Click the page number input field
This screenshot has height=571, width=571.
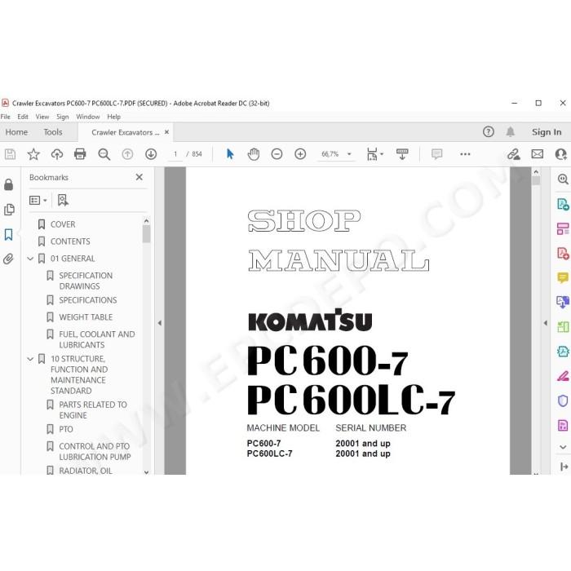[x=175, y=154]
